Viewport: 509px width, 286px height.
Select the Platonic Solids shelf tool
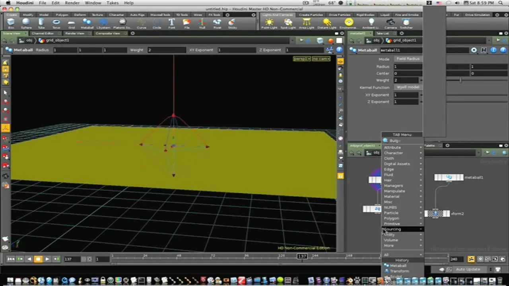tap(122, 23)
